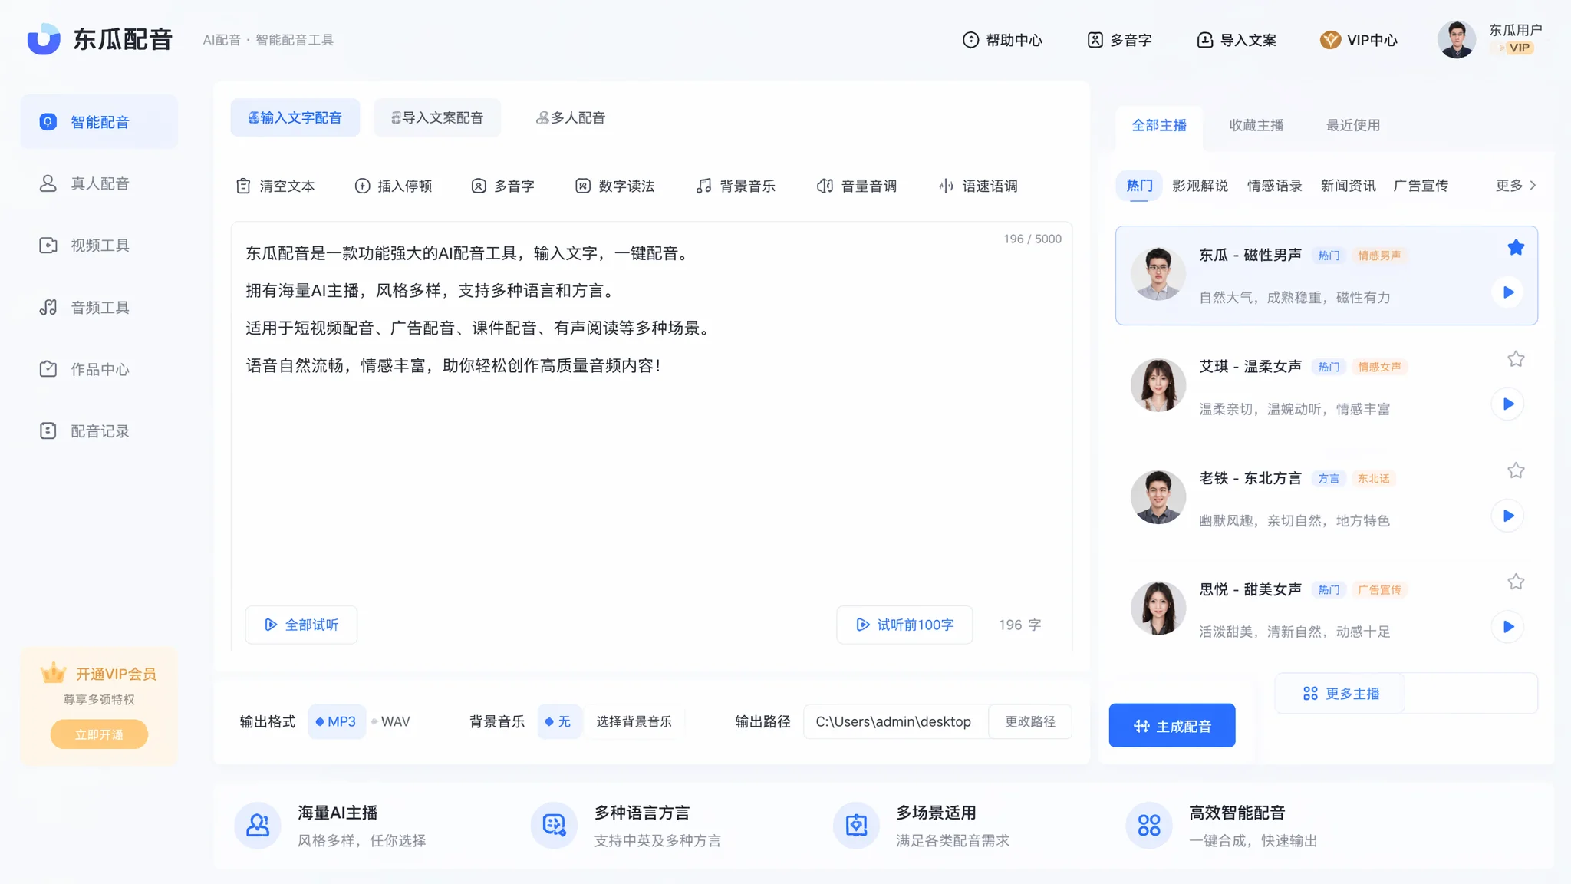Image resolution: width=1571 pixels, height=884 pixels.
Task: Select the 新闻资讯 category filter
Action: coord(1348,186)
